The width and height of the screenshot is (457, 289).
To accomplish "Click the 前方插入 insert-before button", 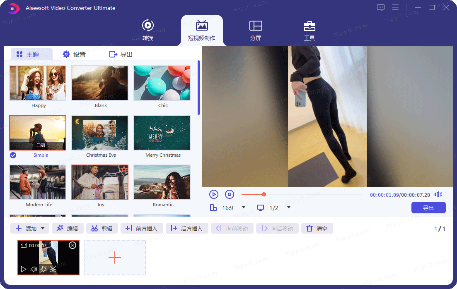I will (x=142, y=229).
